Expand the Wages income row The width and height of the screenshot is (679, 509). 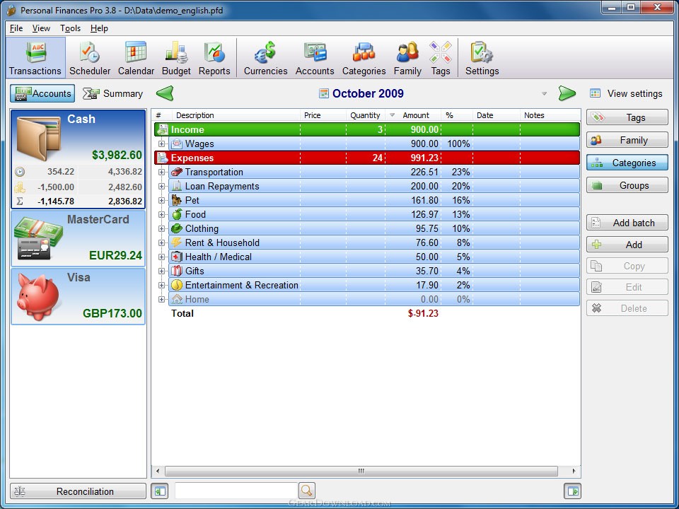click(x=162, y=144)
